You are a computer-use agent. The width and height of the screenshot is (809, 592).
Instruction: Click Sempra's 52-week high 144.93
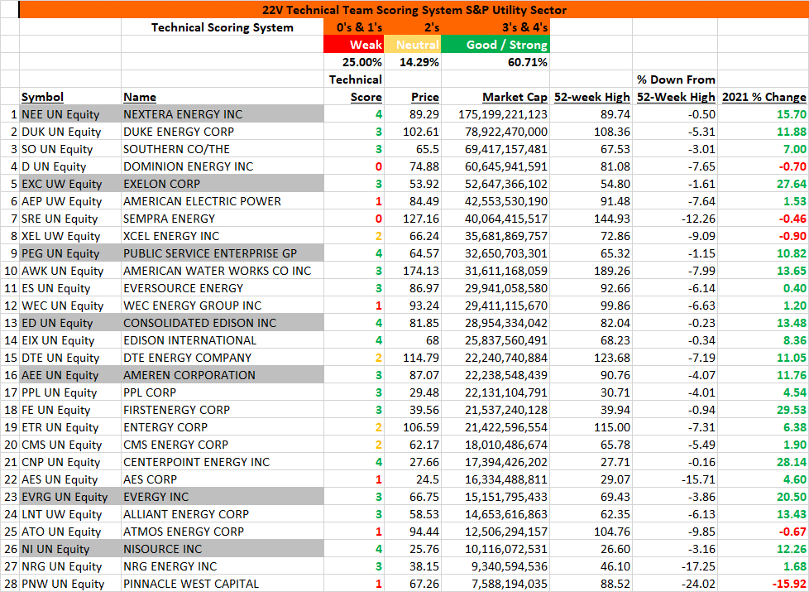(x=591, y=219)
